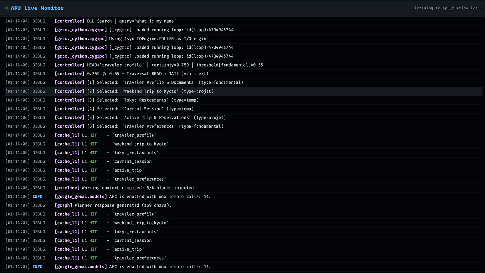Select the AsyncIOEngine.POLLER log line
Screen dimensions: 485x273
(244, 39)
